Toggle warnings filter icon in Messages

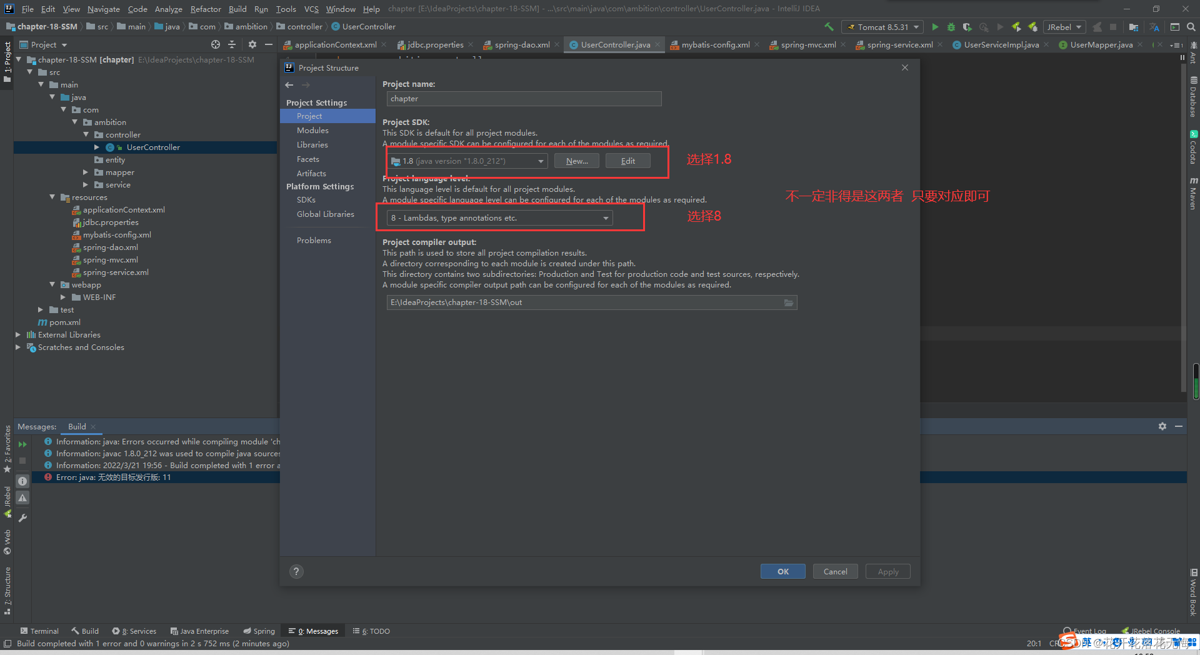[22, 498]
